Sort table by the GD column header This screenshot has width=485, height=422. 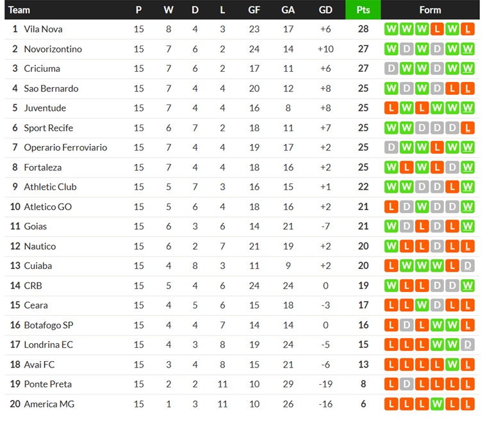(x=325, y=10)
